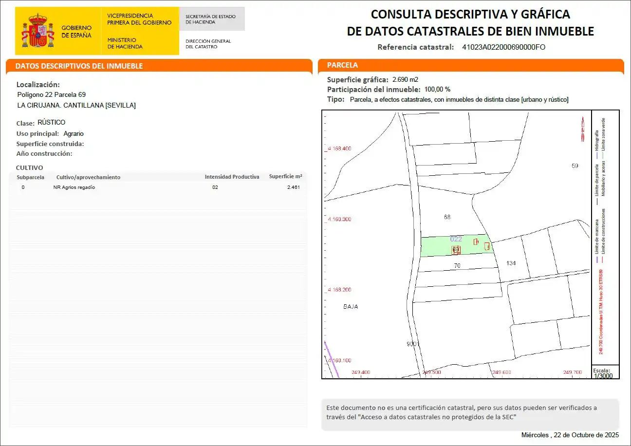
Task: Click Y coordinate label '4.168.300'
Action: coord(339,220)
